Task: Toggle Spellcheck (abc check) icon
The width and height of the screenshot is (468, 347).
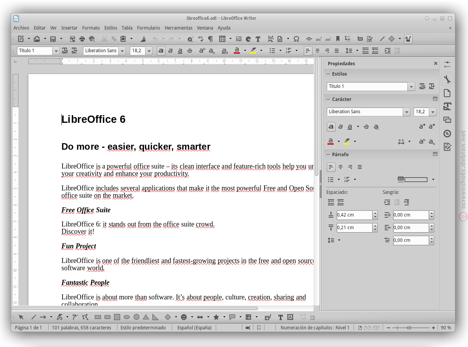Action: (200, 39)
